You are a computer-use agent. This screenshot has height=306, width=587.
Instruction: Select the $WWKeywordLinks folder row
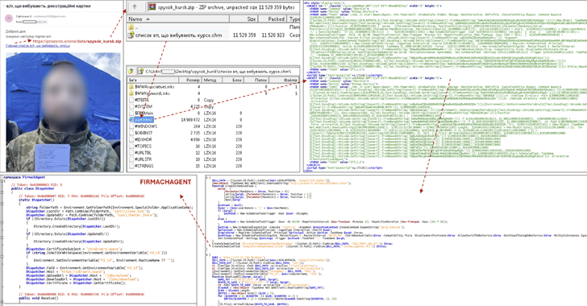tap(214, 93)
